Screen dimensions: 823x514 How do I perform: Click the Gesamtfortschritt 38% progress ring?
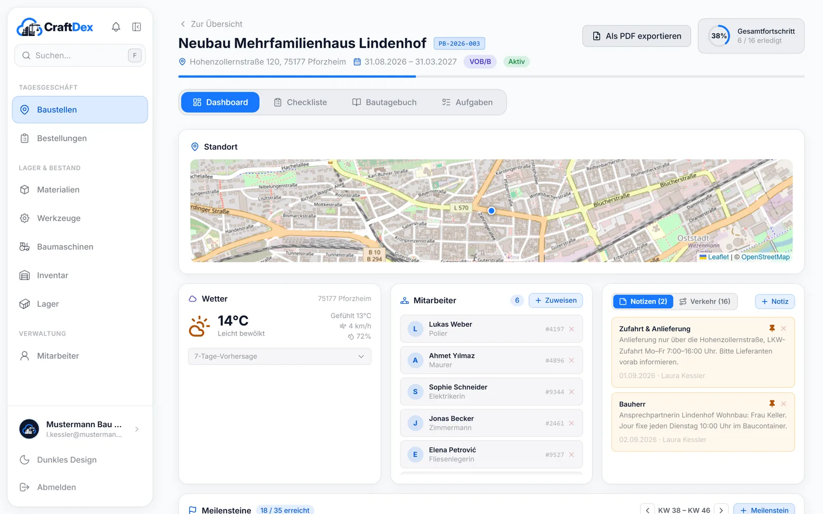point(719,36)
